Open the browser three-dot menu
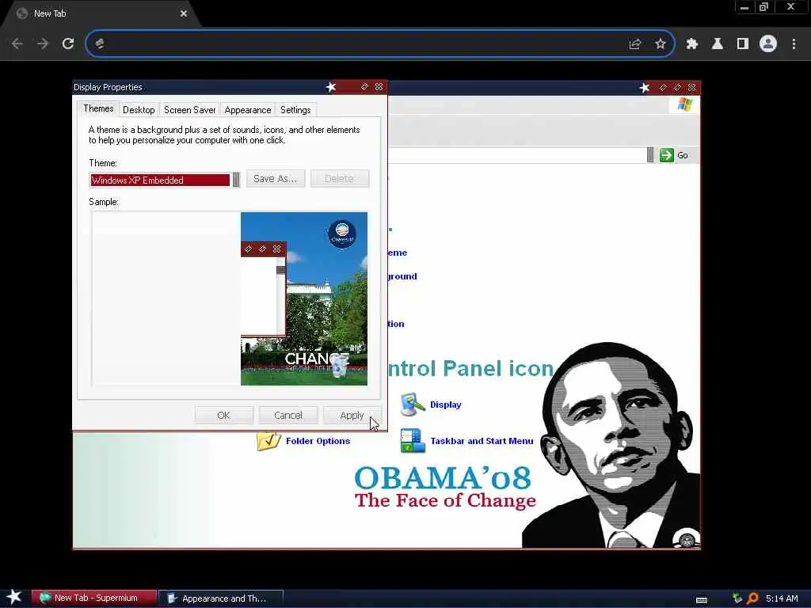Screen dimensions: 811x608 (794, 44)
